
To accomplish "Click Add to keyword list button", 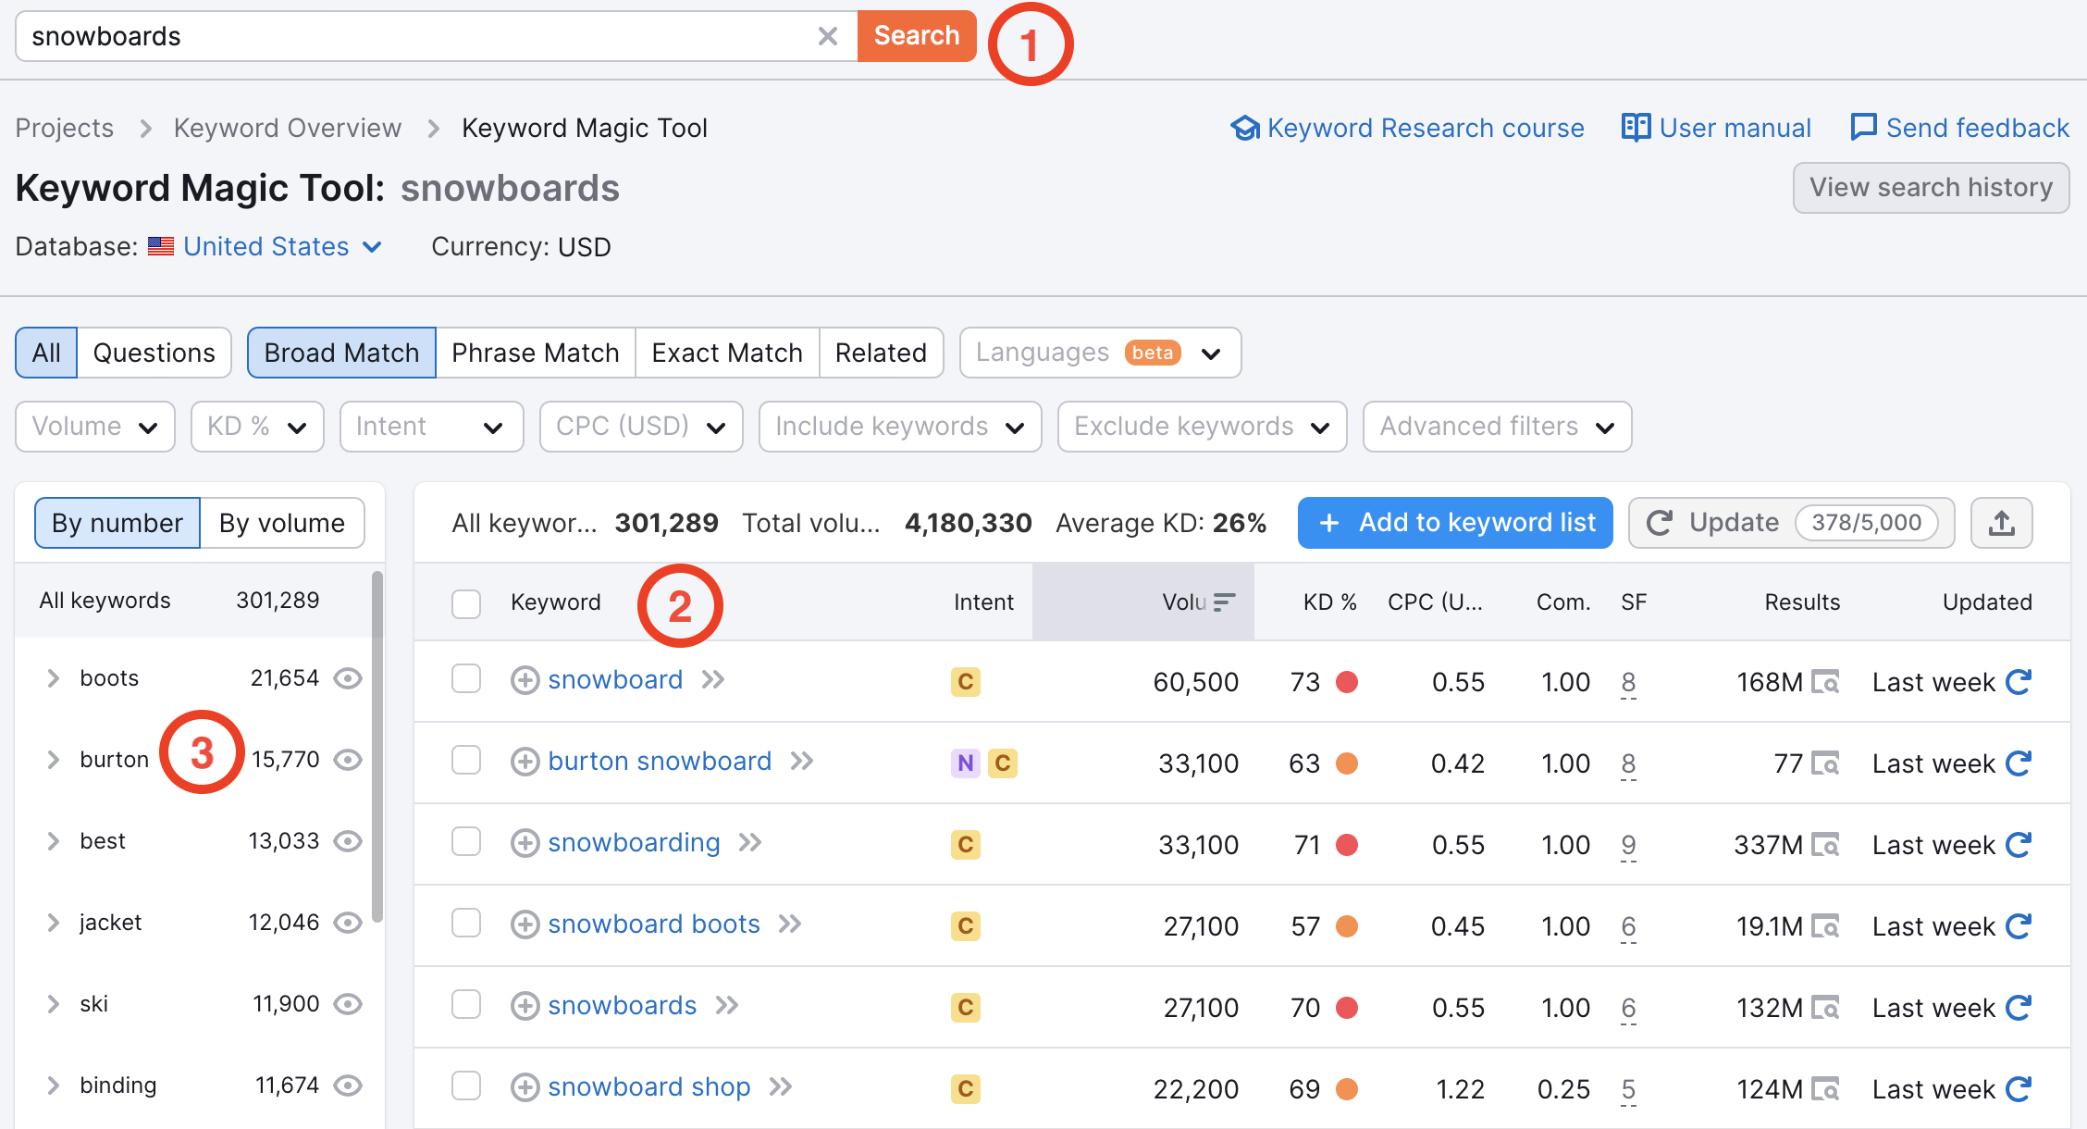I will click(1454, 523).
